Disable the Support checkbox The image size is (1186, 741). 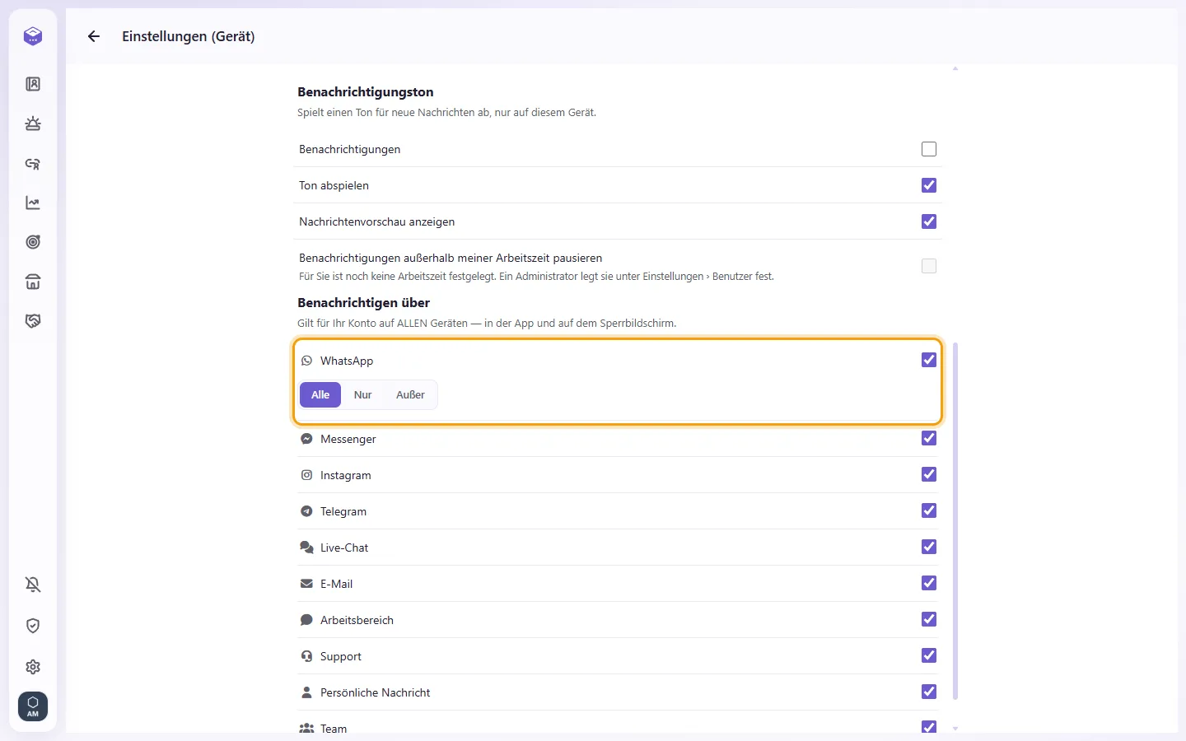tap(929, 655)
